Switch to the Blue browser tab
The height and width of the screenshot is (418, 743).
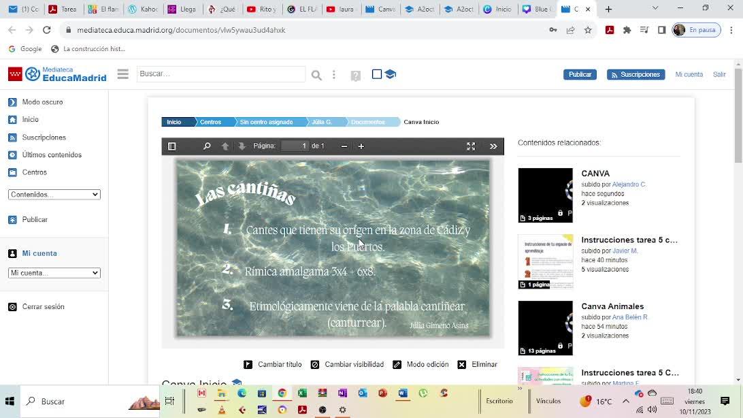[x=536, y=9]
